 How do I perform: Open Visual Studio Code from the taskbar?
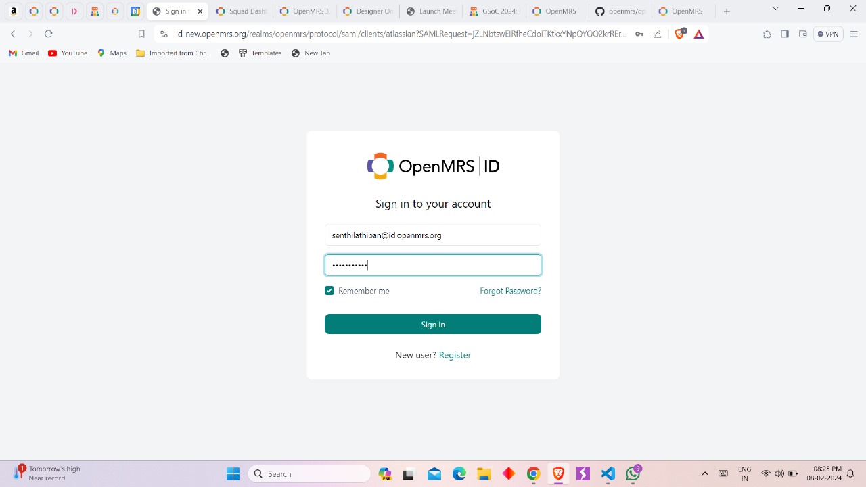point(608,474)
